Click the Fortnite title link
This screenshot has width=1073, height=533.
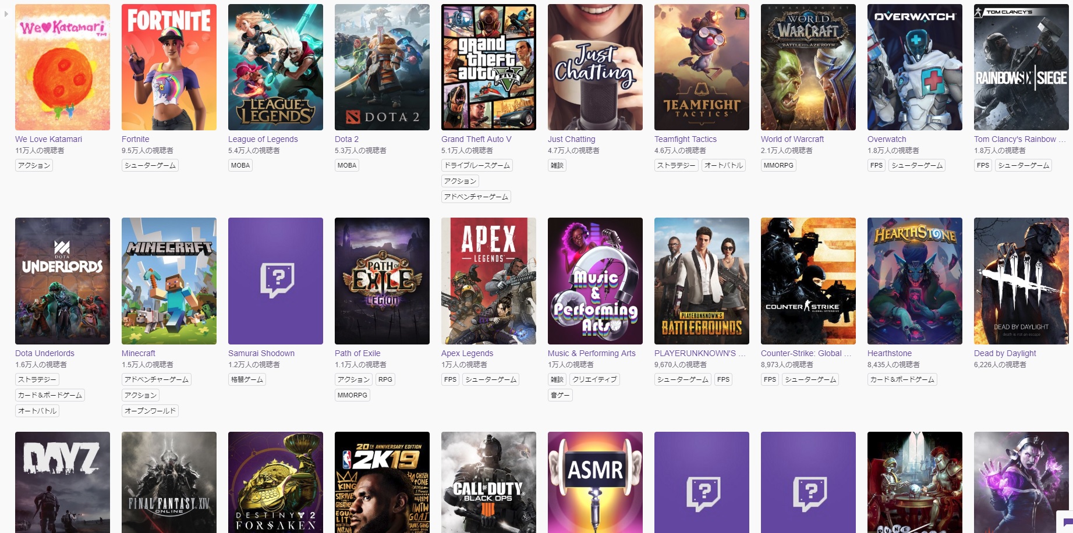135,139
